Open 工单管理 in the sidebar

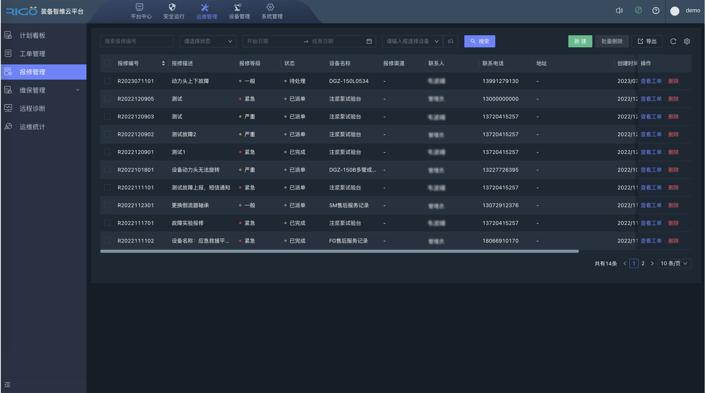pos(32,54)
